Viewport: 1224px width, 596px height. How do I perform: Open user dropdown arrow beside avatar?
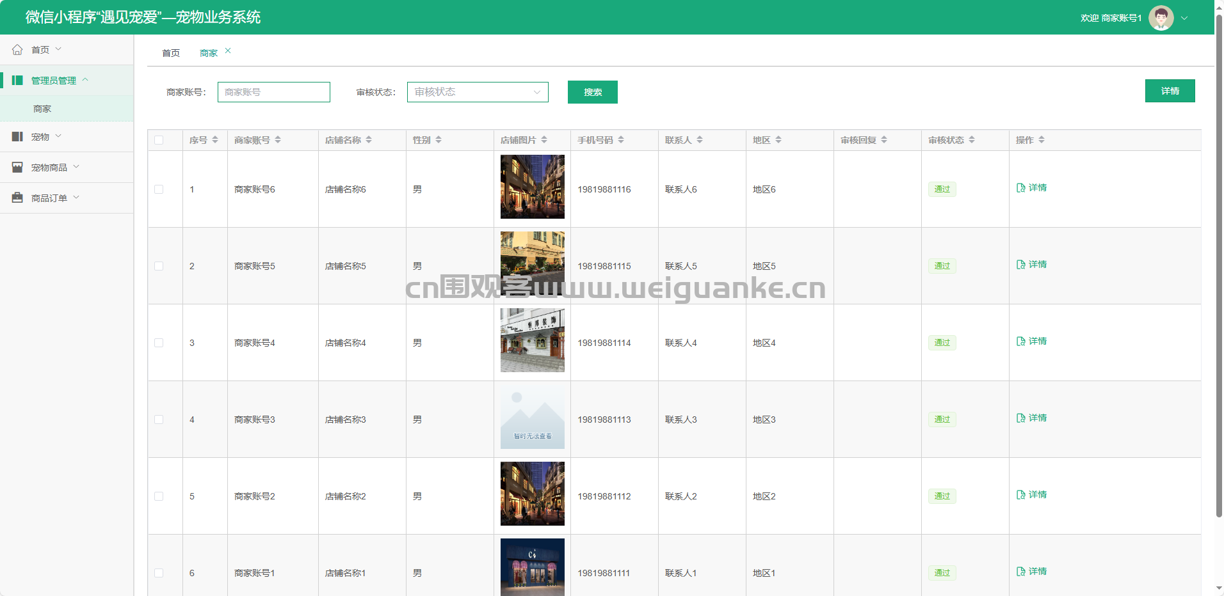point(1184,18)
